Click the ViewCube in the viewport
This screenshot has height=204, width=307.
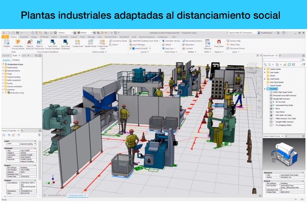[x=251, y=67]
